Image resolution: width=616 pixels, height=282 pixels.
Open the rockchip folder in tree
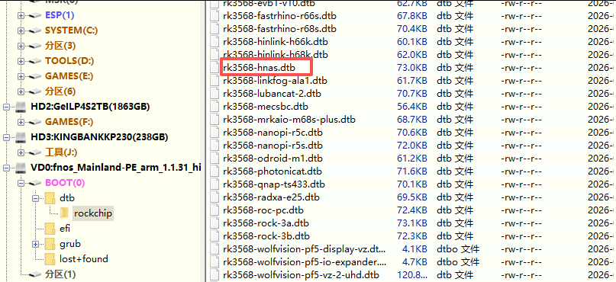click(93, 213)
